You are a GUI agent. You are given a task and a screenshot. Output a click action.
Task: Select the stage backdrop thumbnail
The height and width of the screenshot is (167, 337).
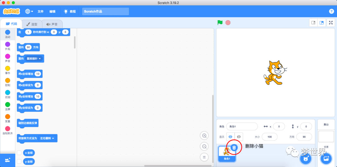pos(326,137)
